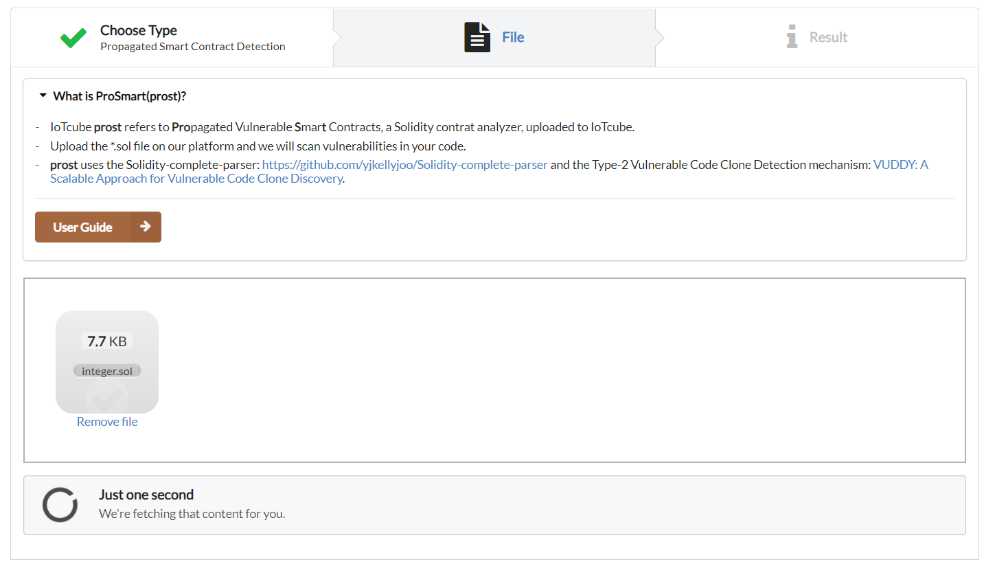Click the info icon in the Result step
Image resolution: width=984 pixels, height=564 pixels.
tap(792, 37)
